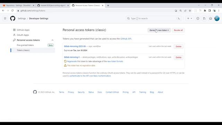
Task: Click the OAuth Apps person icon
Action: tap(14, 35)
